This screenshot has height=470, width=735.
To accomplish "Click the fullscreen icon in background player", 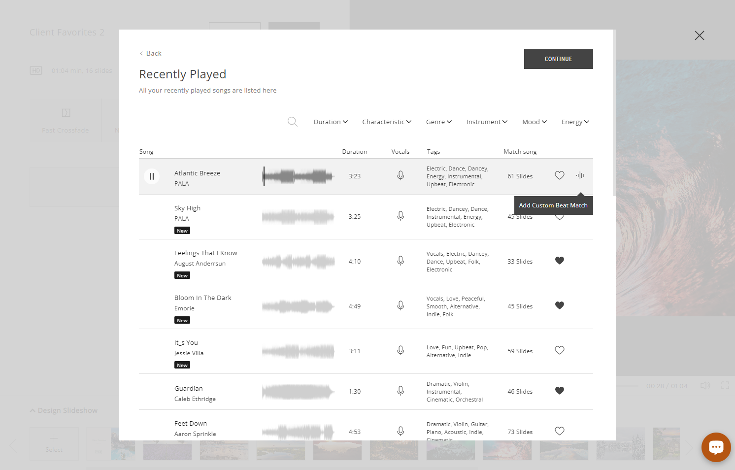I will point(725,385).
